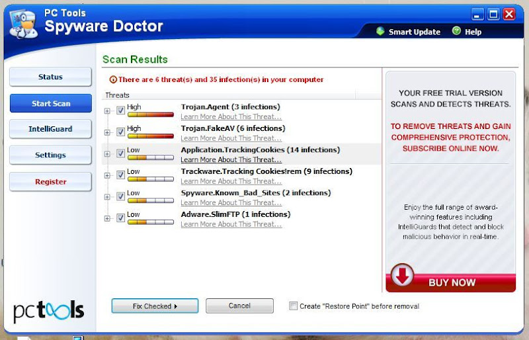Click the red download arrow icon
This screenshot has height=340, width=529.
tap(402, 275)
